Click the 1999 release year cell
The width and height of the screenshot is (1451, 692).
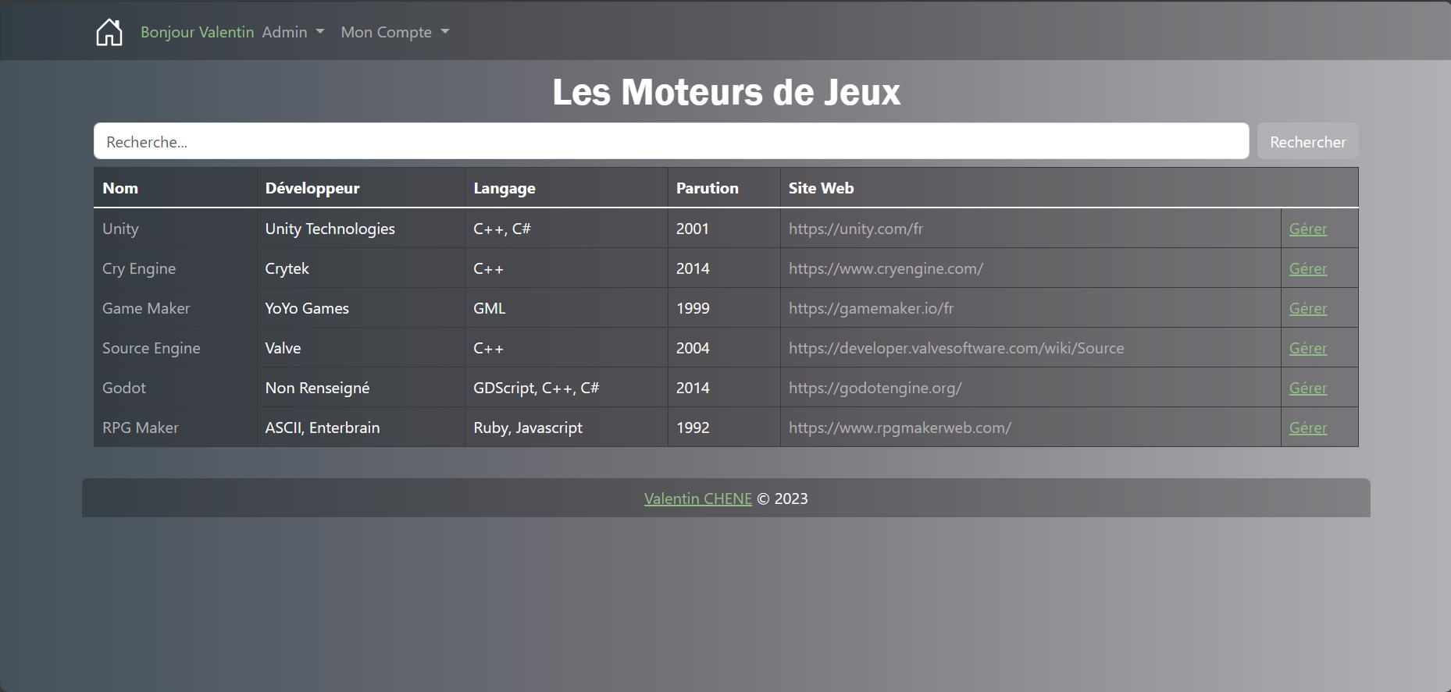point(725,308)
